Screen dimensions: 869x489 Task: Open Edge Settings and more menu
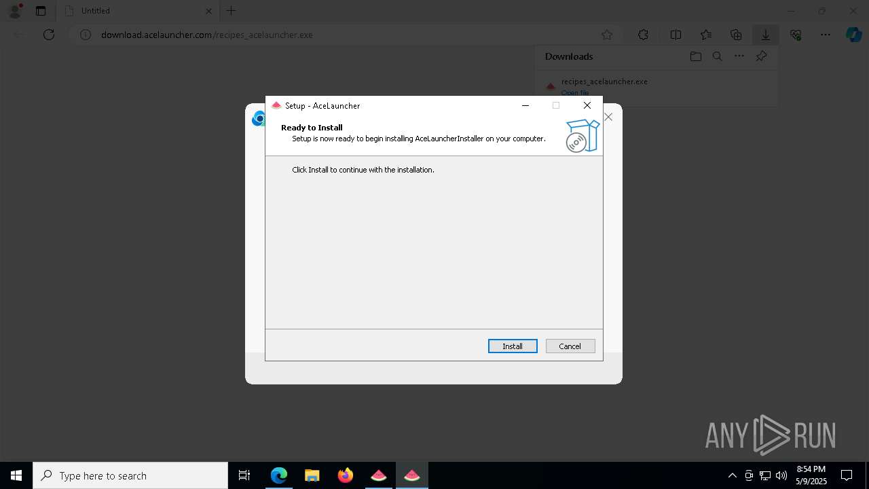(x=826, y=35)
